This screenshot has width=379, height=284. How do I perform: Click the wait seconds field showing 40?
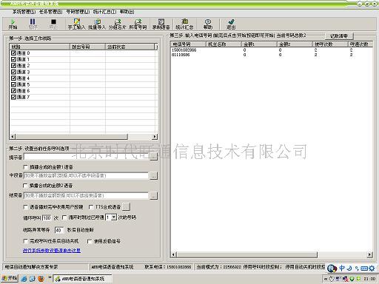(x=59, y=230)
